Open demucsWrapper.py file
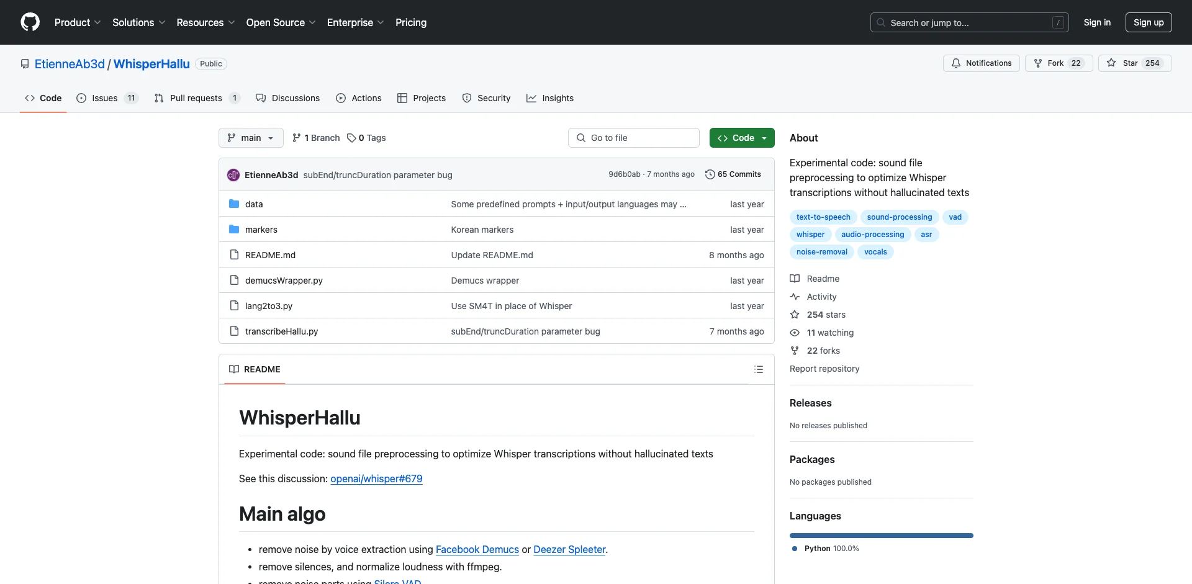Screen dimensions: 1192x584 click(x=284, y=281)
